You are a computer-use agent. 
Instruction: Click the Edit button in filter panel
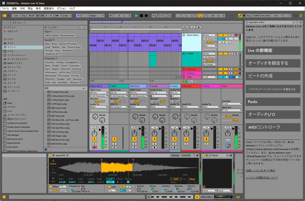tap(83, 27)
